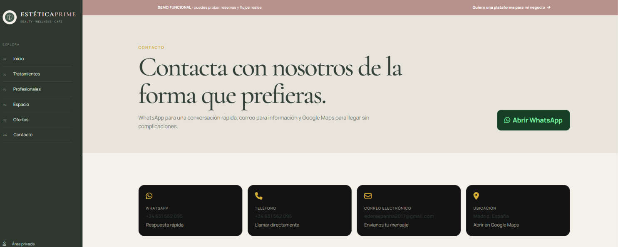Viewport: 618px width, 247px height.
Task: Click the Estética Prime leaf logo
Action: pyautogui.click(x=10, y=17)
